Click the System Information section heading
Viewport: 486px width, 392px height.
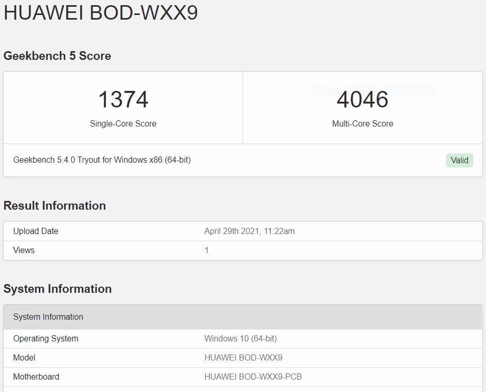point(57,289)
